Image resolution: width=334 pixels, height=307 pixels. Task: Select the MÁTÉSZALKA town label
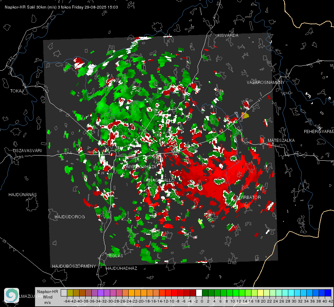click(281, 141)
